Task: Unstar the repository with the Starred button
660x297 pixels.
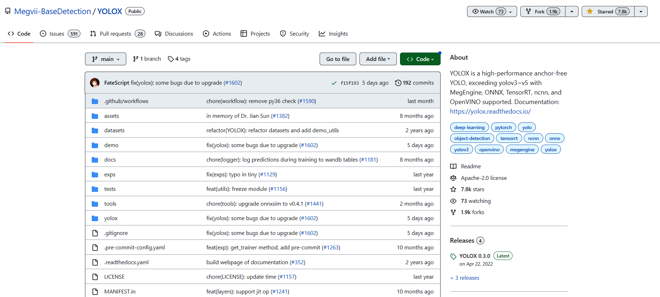Action: (608, 12)
